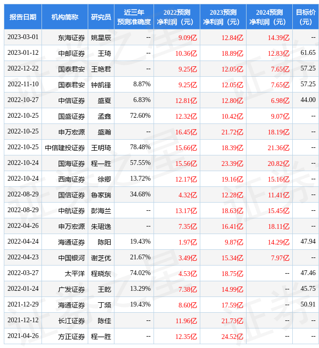The image size is (319, 348).
Task: Select researcher 徐卿
Action: [x=104, y=179]
